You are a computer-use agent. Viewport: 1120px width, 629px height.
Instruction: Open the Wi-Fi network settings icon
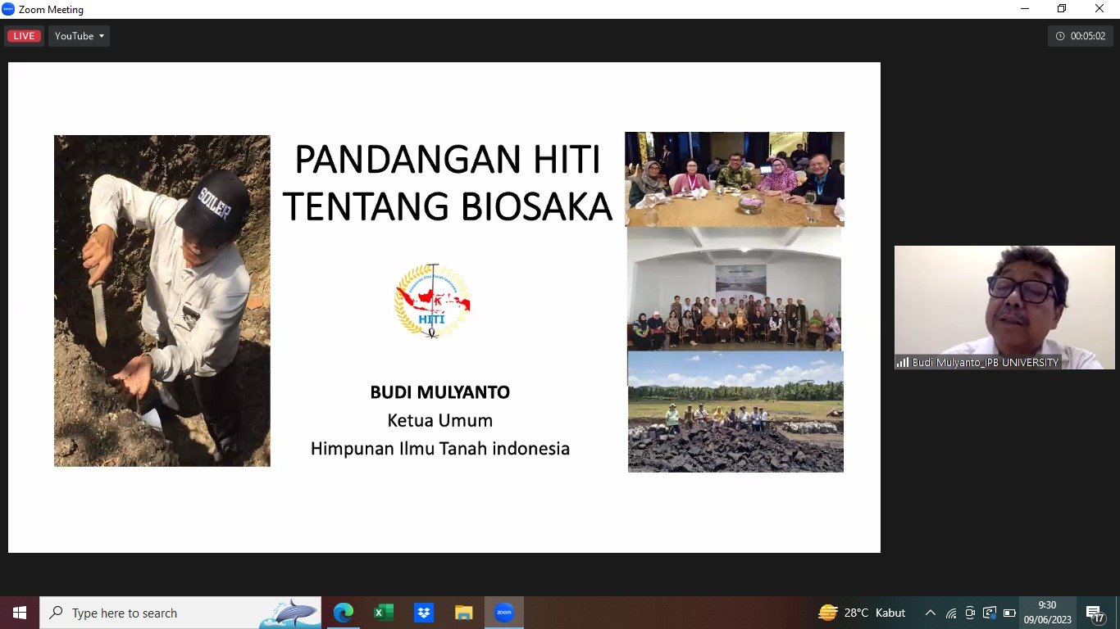[951, 613]
